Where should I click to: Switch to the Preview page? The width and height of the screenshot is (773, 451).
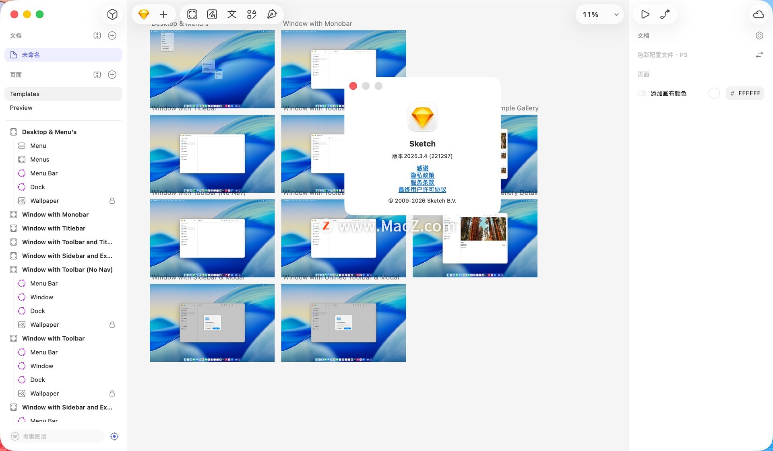(21, 108)
